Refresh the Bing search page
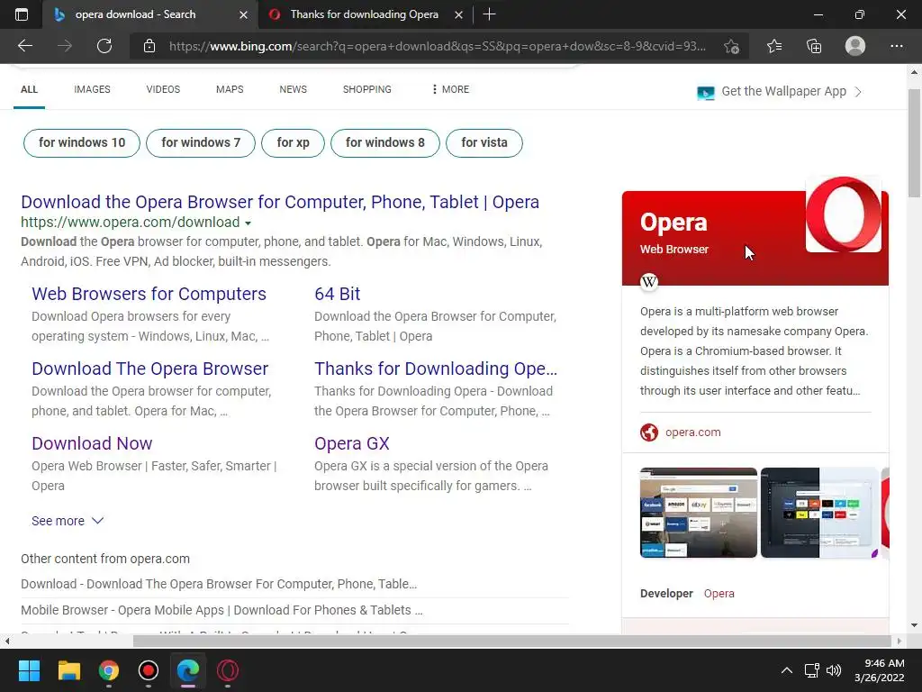 coord(104,46)
